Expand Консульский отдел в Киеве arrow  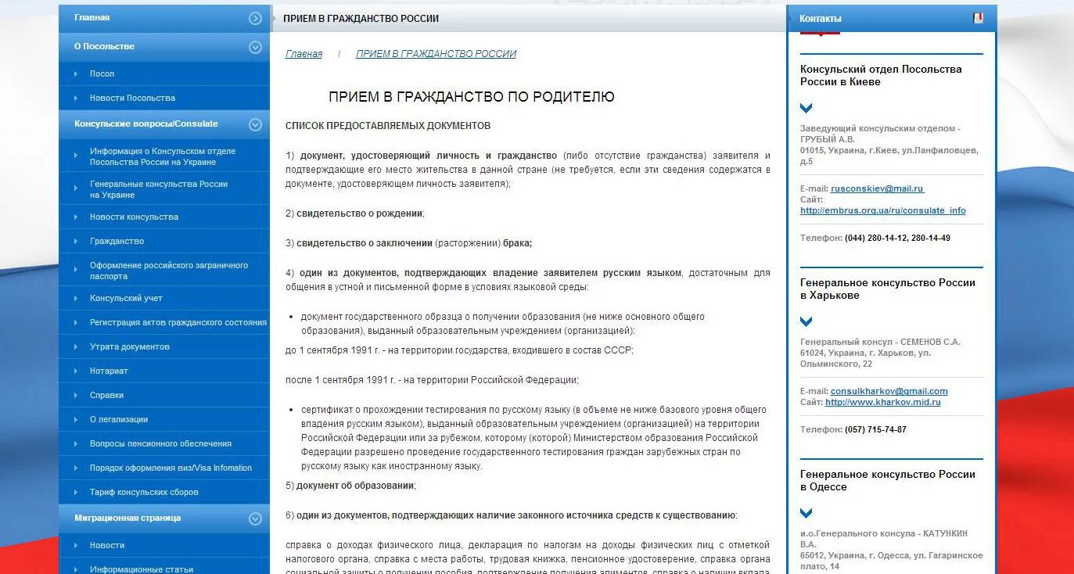point(806,108)
